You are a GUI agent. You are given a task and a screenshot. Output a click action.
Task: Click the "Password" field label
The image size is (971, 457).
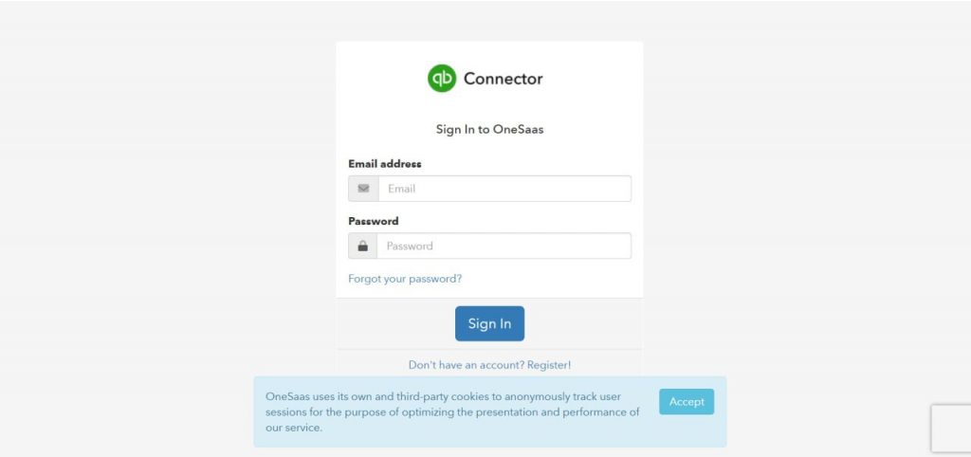coord(374,221)
